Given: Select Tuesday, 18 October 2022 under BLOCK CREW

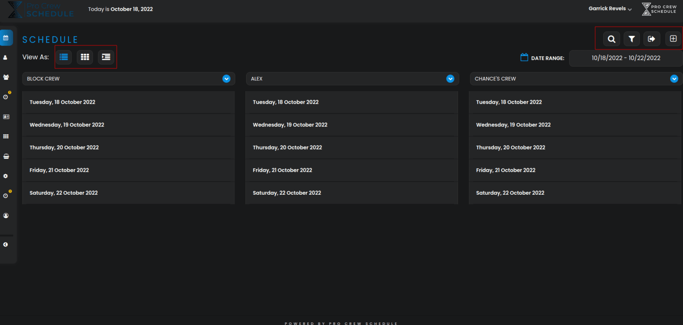Looking at the screenshot, I should pyautogui.click(x=128, y=102).
